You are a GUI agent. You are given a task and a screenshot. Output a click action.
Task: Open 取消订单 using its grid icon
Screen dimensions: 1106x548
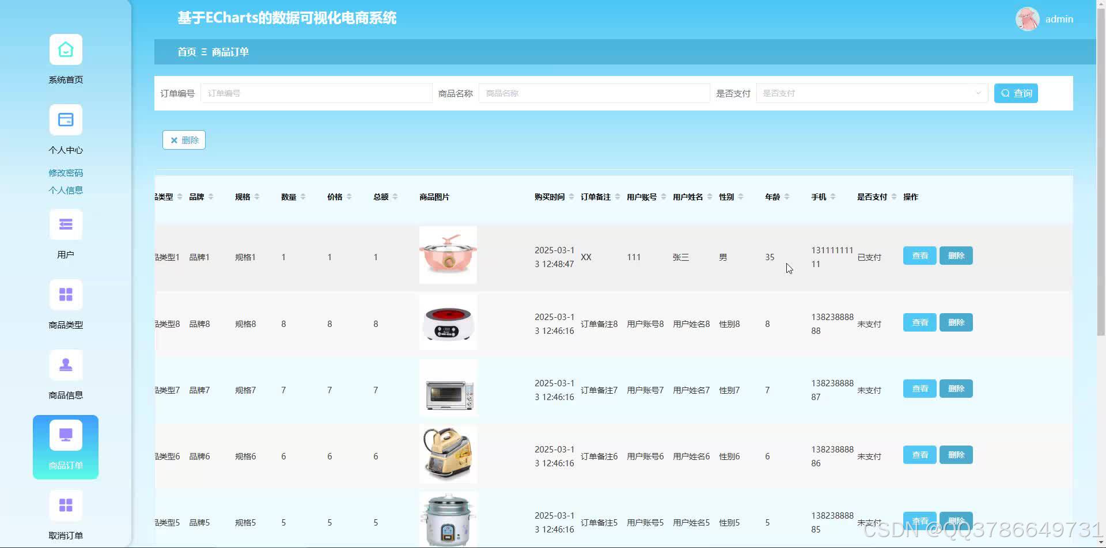point(65,505)
